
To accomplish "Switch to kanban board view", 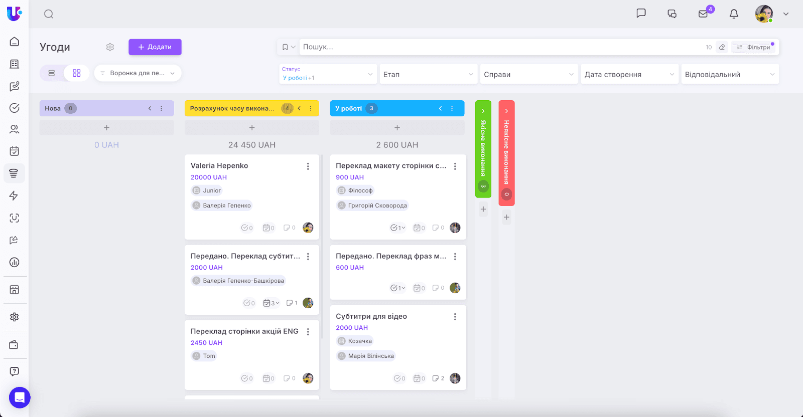I will 77,73.
